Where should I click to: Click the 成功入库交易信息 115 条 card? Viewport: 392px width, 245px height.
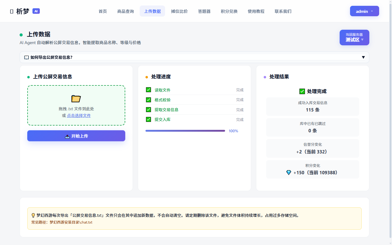[x=313, y=107]
